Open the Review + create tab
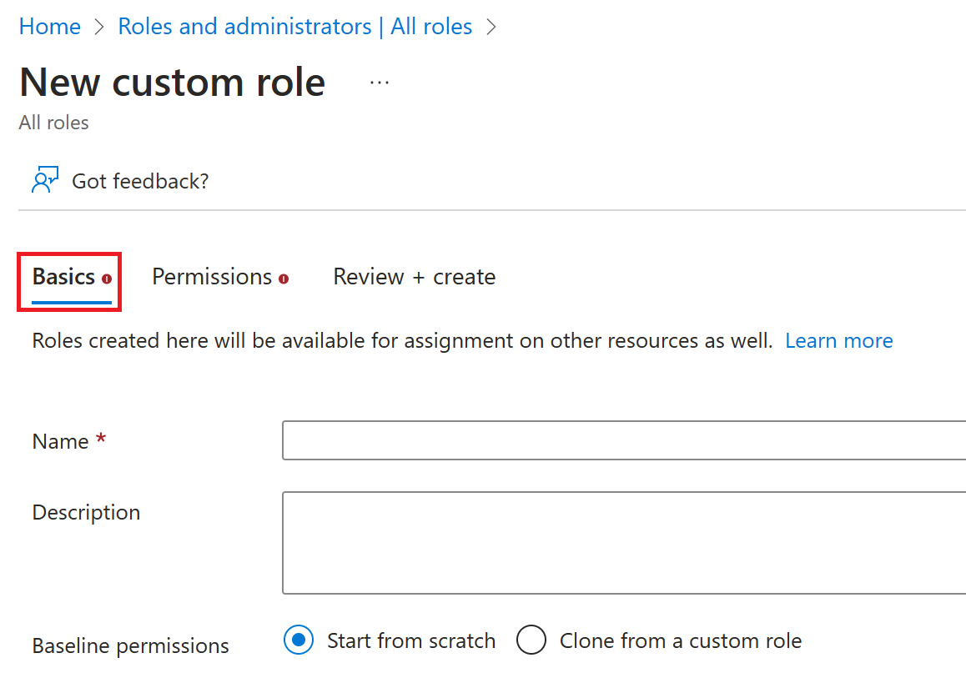966x673 pixels. pos(414,276)
